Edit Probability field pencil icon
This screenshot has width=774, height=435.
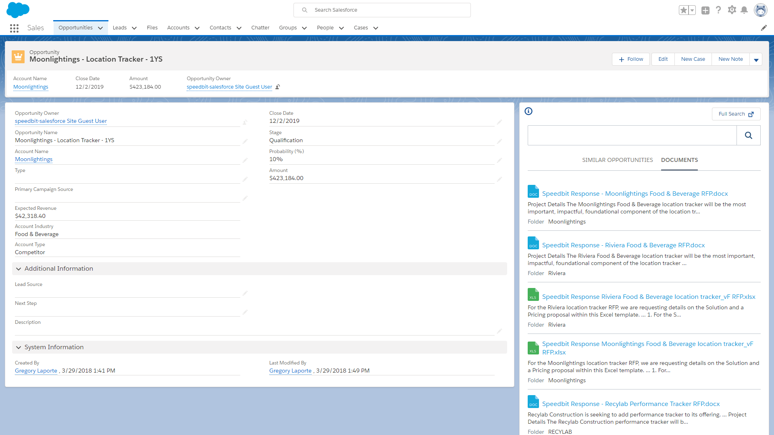click(499, 160)
